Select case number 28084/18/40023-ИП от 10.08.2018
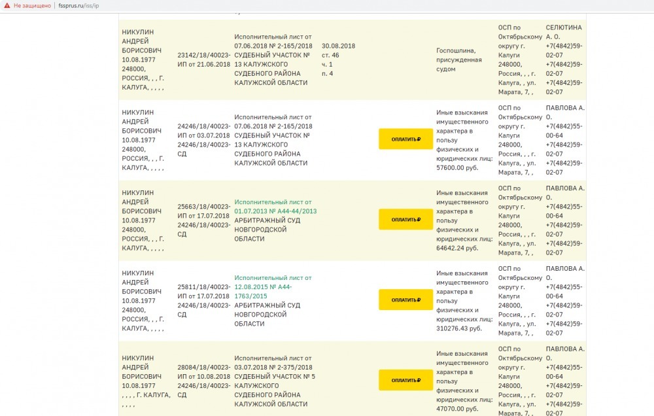 coord(203,372)
